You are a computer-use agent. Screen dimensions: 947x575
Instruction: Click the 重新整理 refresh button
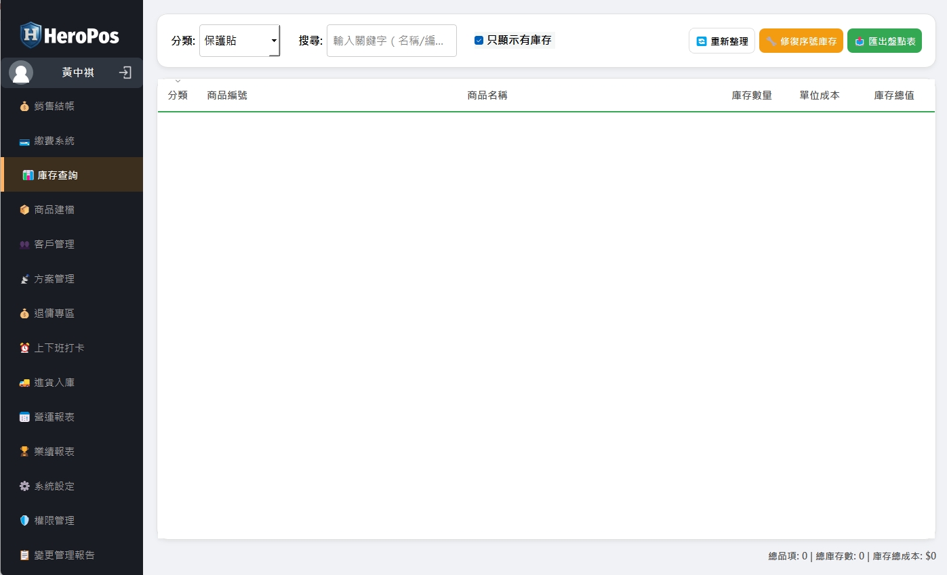coord(721,40)
